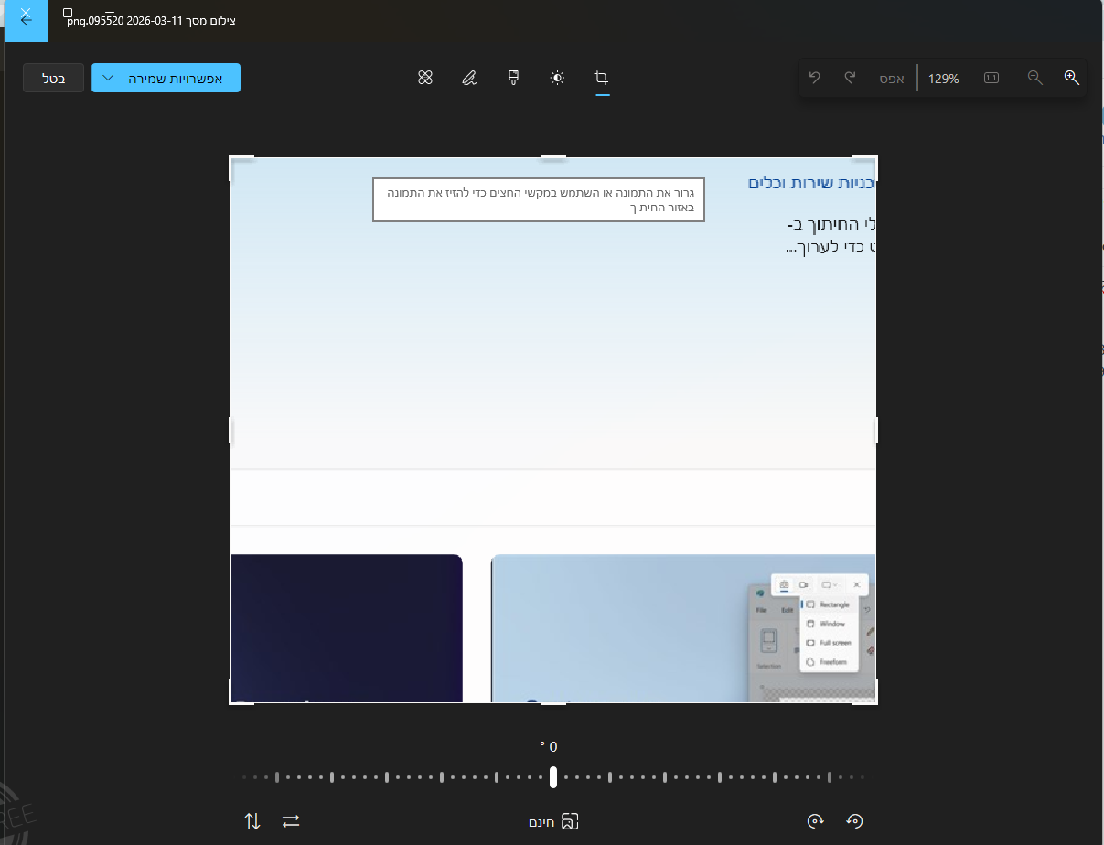Rotate the image clockwise
The width and height of the screenshot is (1104, 845).
tap(815, 821)
